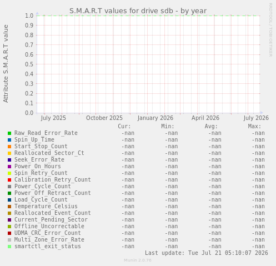The height and width of the screenshot is (266, 276).
Task: Select the Current_Pending_Sector legend label
Action: tap(51, 219)
